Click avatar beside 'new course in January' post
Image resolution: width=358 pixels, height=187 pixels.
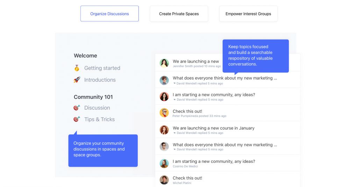(164, 130)
